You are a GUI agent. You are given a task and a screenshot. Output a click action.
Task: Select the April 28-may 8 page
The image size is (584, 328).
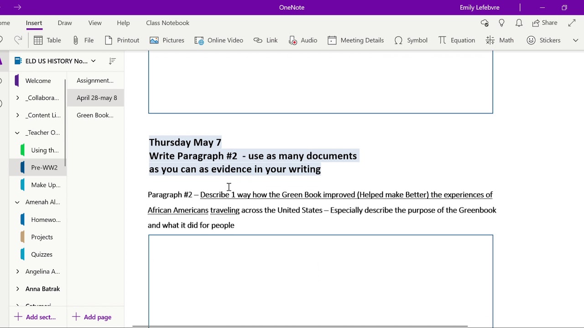click(95, 98)
